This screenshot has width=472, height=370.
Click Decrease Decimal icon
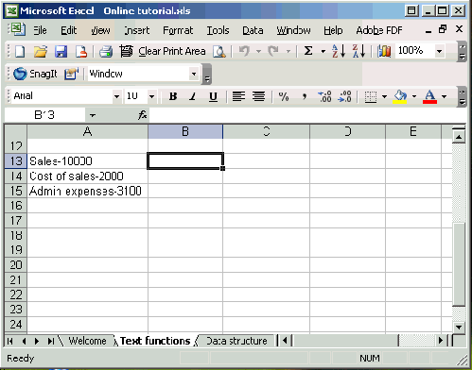tap(344, 96)
